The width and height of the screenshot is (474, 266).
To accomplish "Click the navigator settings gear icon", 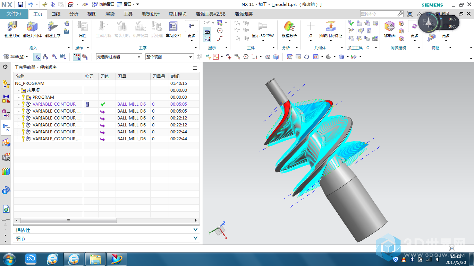I will point(5,67).
